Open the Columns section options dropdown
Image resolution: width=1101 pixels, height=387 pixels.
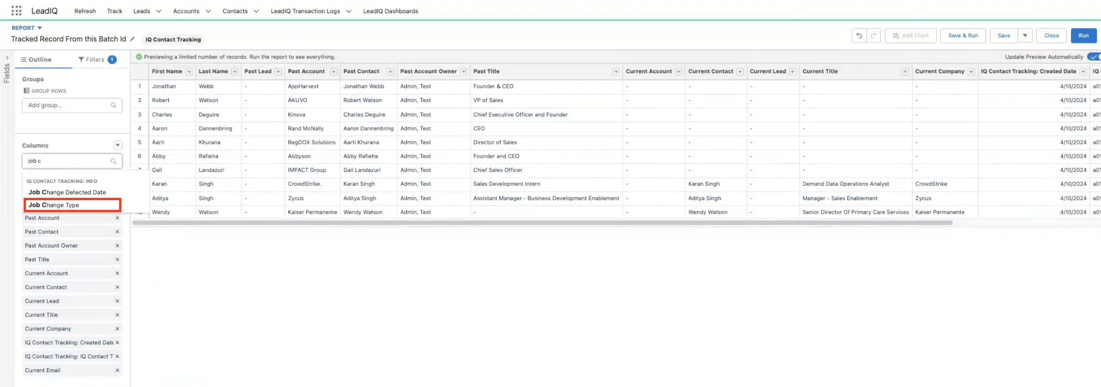[118, 145]
